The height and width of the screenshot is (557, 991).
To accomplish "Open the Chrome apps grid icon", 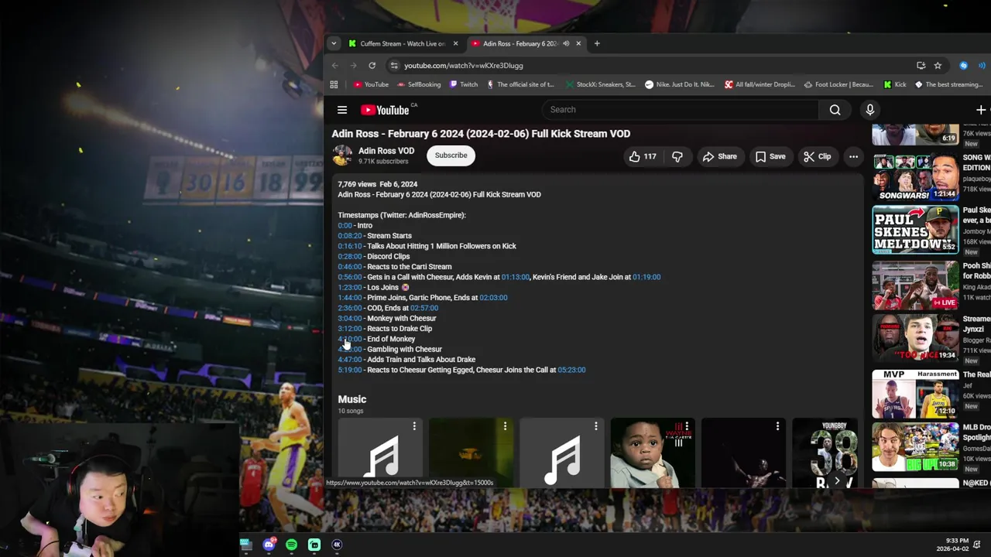I will 334,84.
